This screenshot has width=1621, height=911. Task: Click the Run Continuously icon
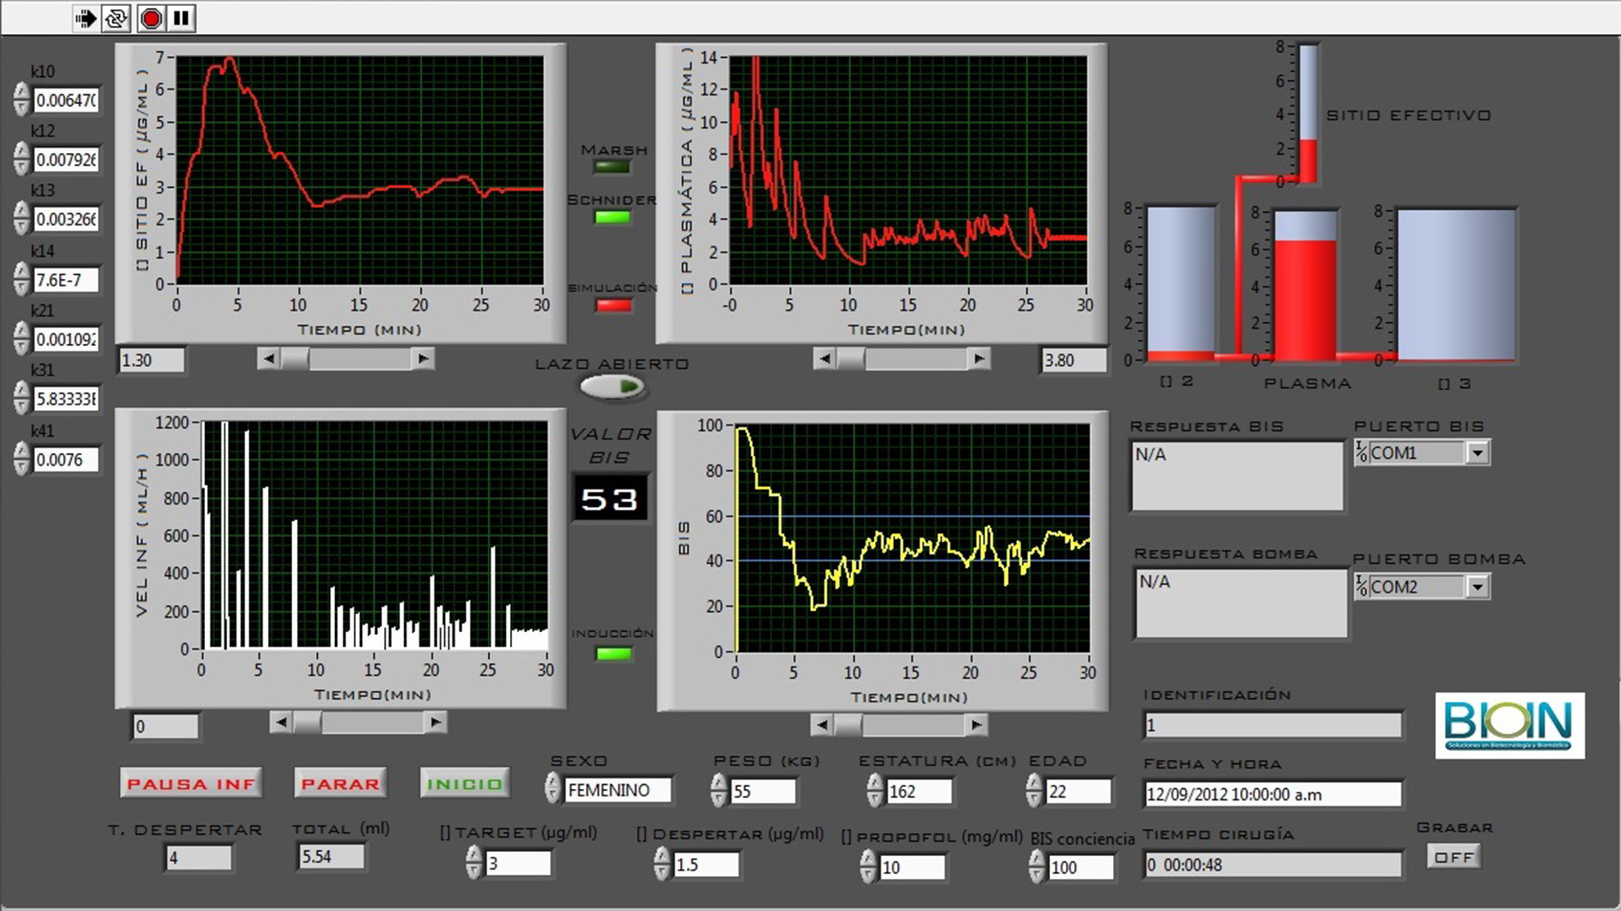click(x=116, y=18)
